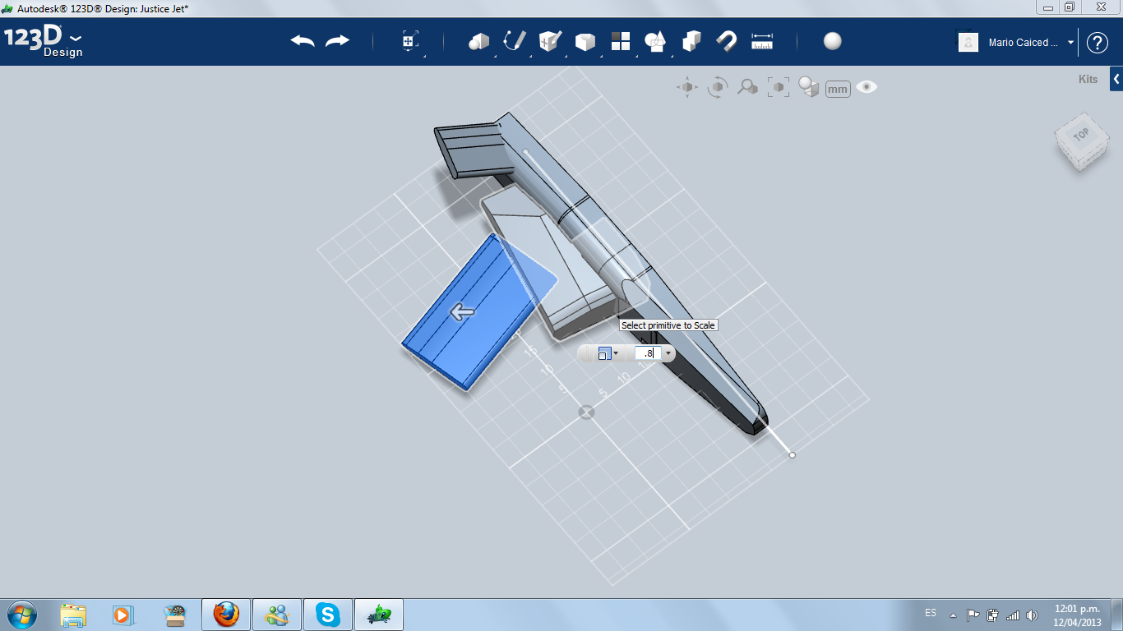Click the user profile avatar
The width and height of the screenshot is (1123, 631).
(968, 43)
